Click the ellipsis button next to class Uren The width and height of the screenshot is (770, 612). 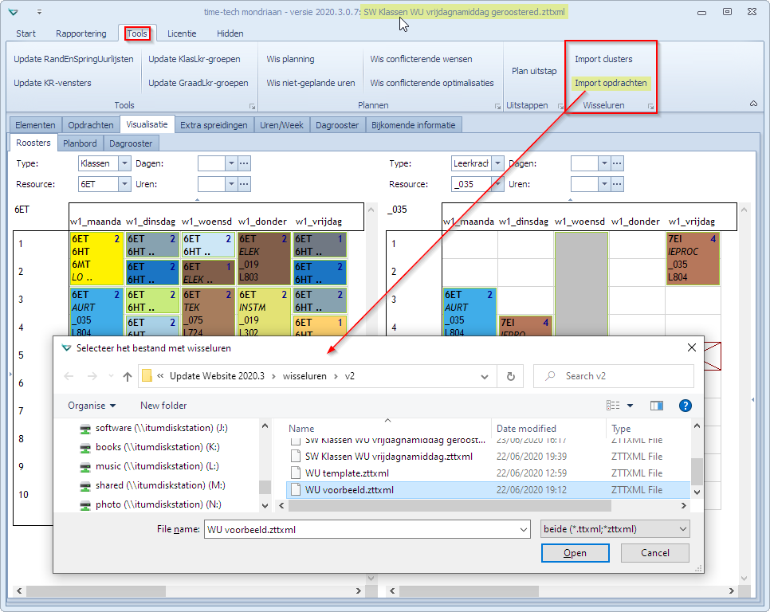tap(244, 184)
